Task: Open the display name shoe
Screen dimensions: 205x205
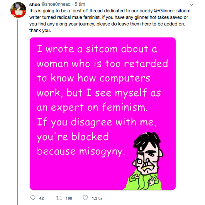Action: pyautogui.click(x=35, y=5)
